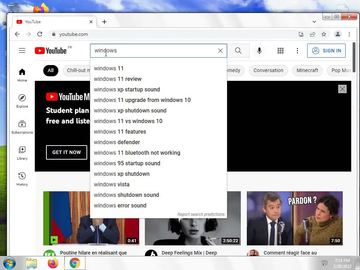
Task: Open the YouTube apps grid
Action: [x=280, y=51]
